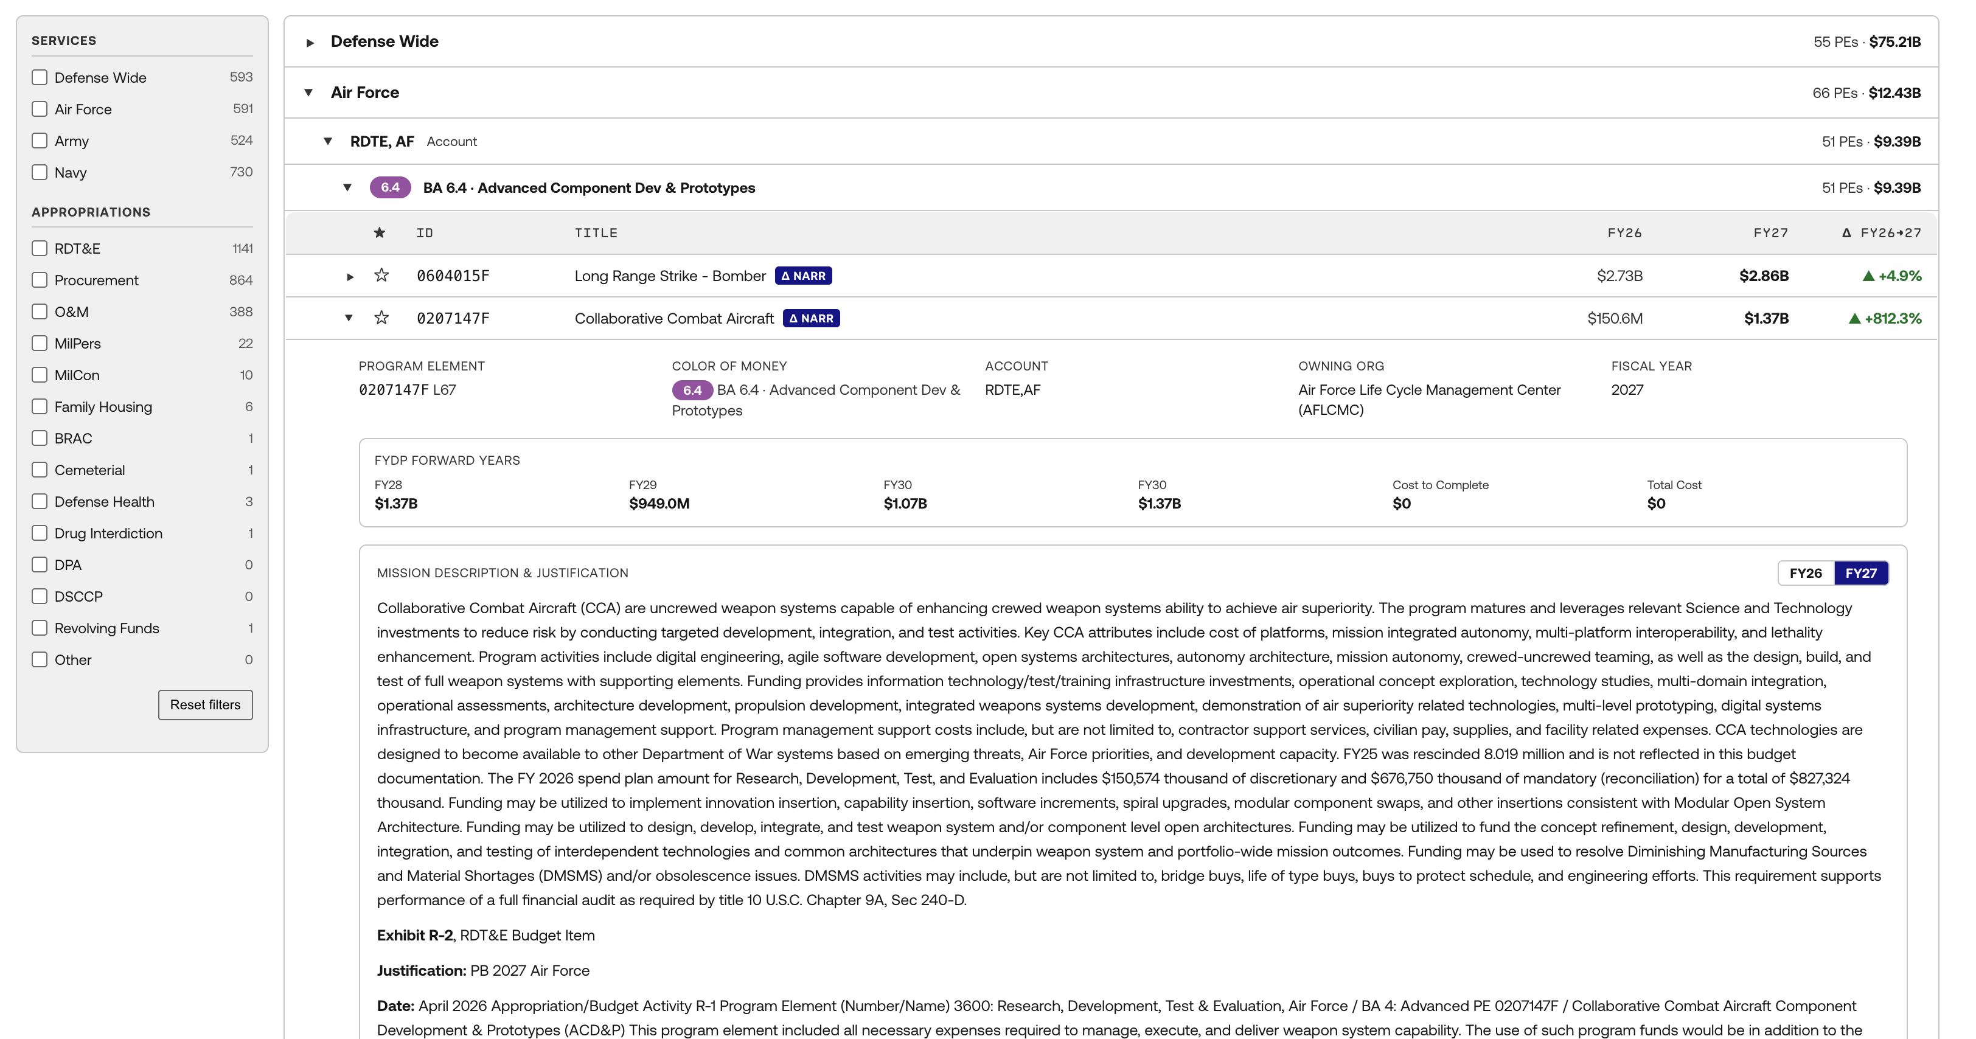
Task: Check the MilPers appropriation filter
Action: tap(40, 344)
